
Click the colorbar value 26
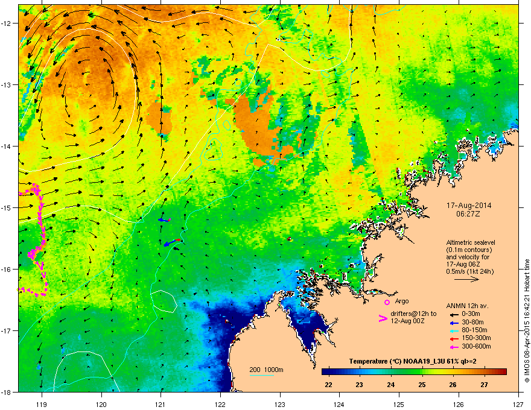[x=453, y=385]
